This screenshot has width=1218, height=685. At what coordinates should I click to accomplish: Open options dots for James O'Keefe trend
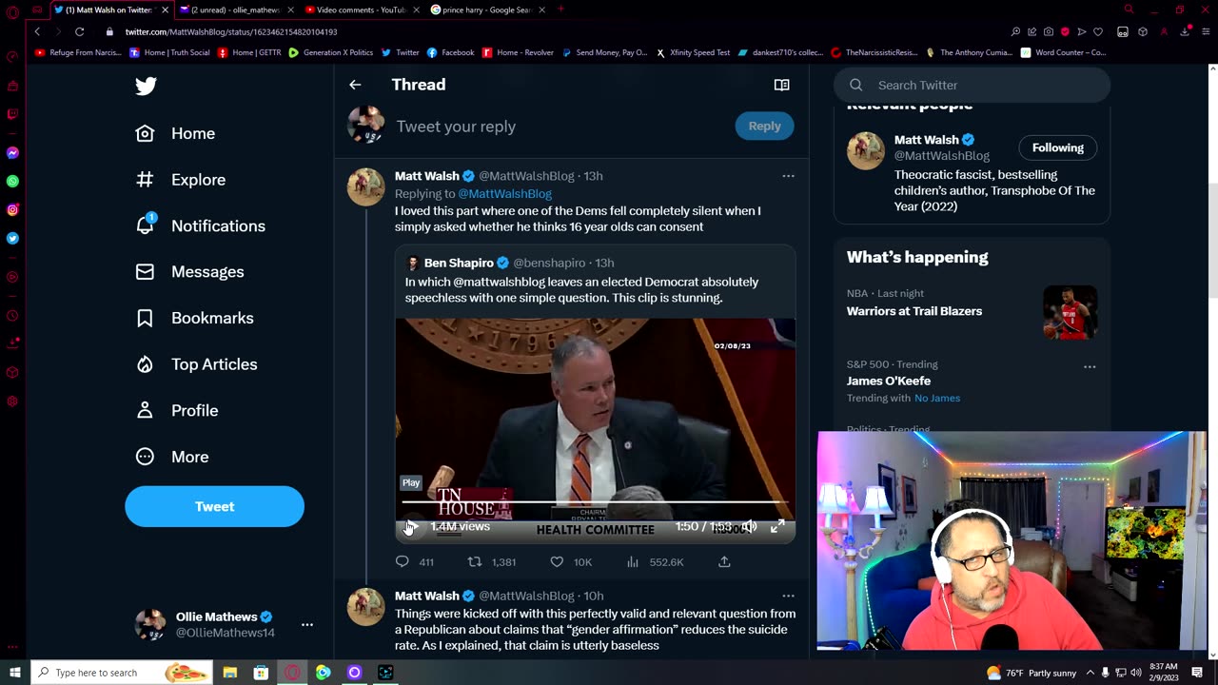tap(1090, 367)
